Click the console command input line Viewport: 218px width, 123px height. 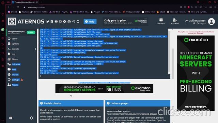coord(104,76)
